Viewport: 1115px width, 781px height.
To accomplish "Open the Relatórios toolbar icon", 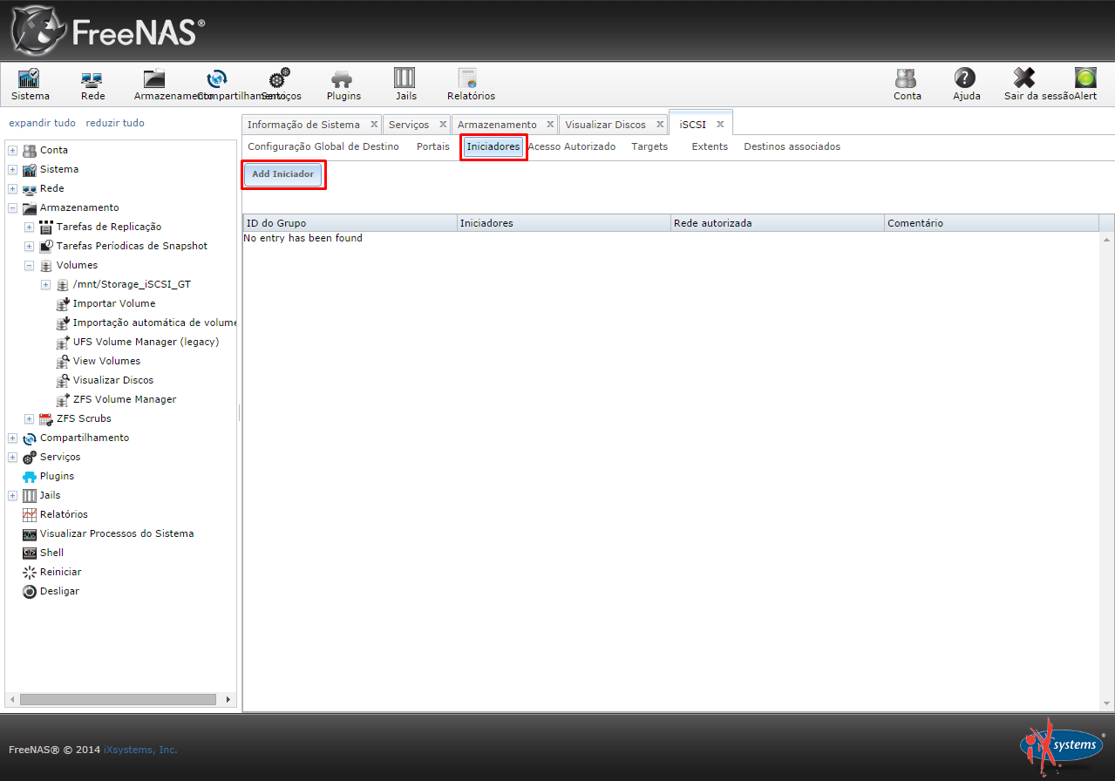I will (470, 79).
